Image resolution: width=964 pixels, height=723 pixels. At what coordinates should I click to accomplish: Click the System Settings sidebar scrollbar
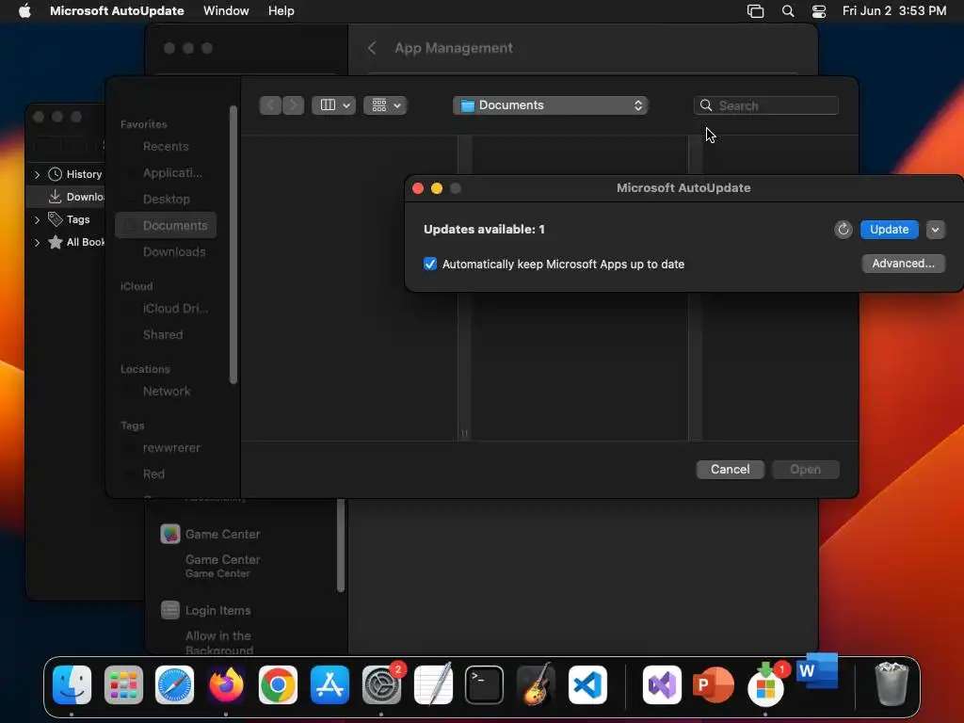[x=341, y=546]
